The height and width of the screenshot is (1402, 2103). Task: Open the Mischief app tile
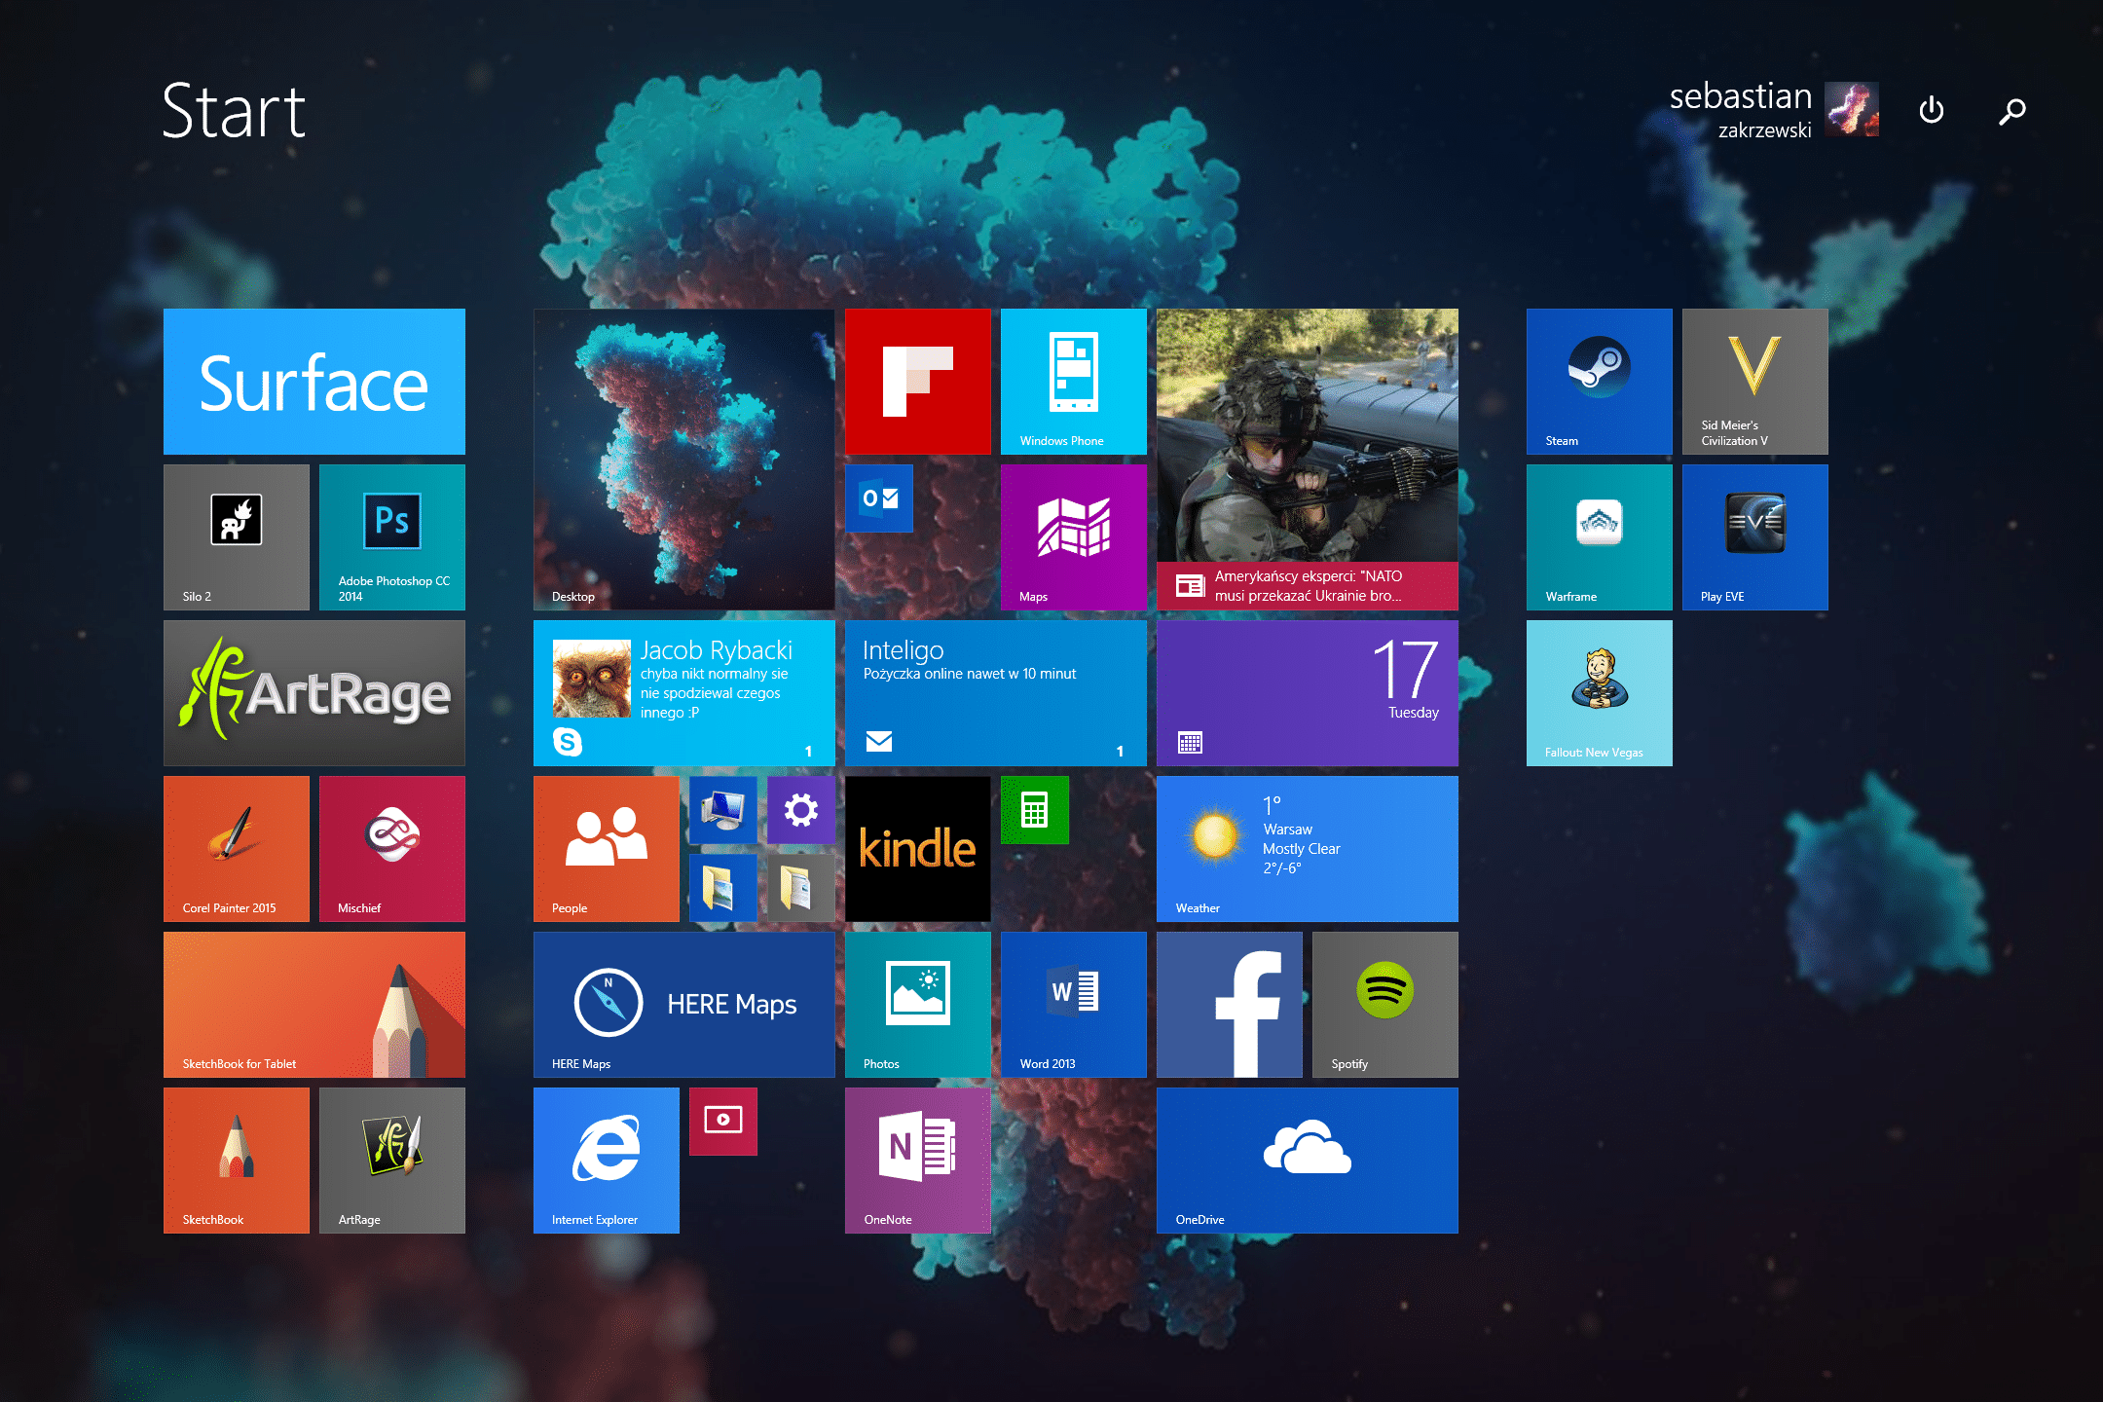coord(392,849)
